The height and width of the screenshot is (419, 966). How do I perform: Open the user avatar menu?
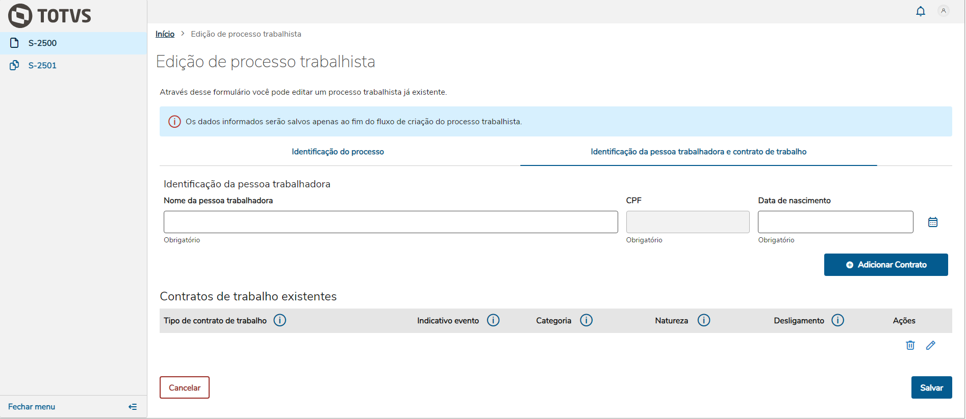pyautogui.click(x=944, y=11)
